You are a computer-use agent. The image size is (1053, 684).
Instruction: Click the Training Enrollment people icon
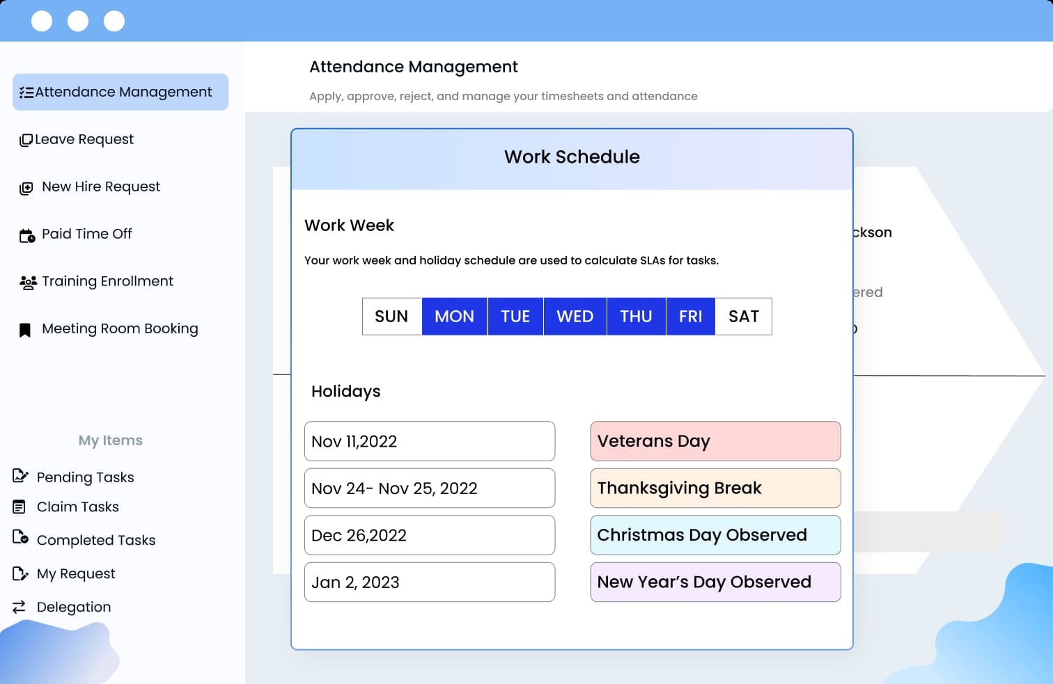28,282
